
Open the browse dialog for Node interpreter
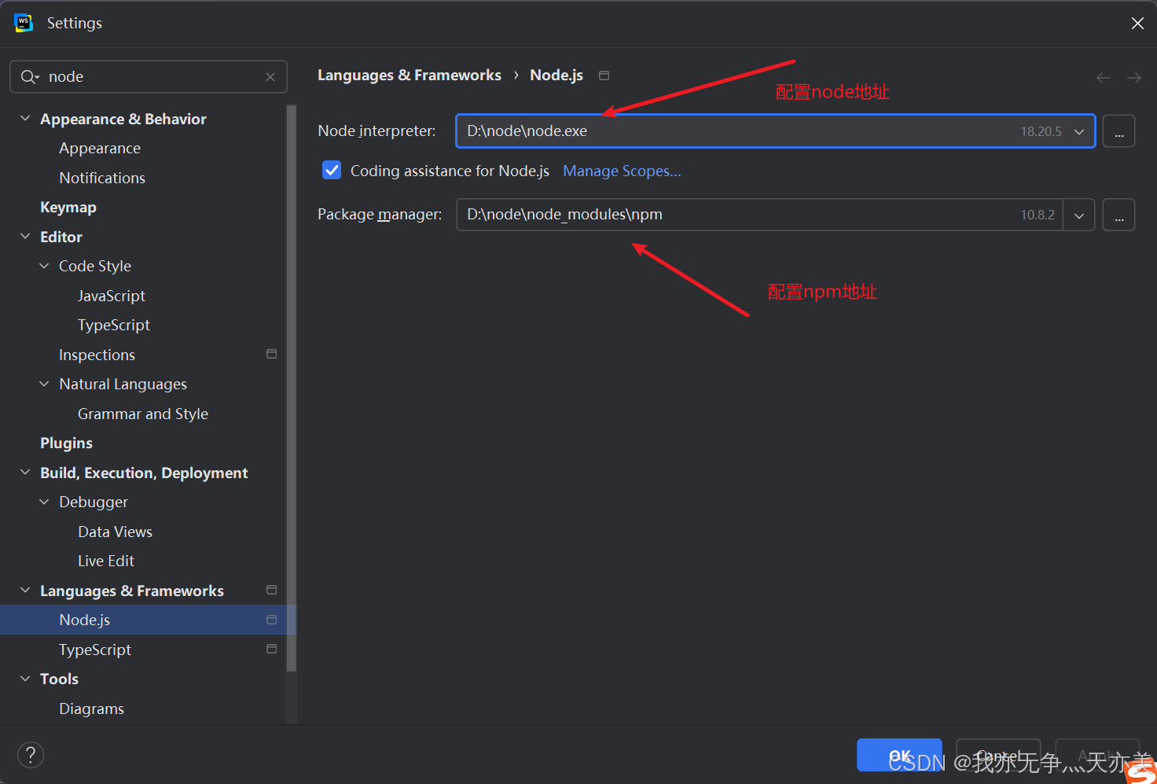point(1118,131)
